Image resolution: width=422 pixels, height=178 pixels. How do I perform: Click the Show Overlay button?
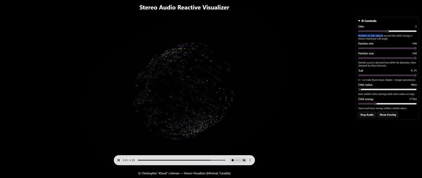[388, 115]
